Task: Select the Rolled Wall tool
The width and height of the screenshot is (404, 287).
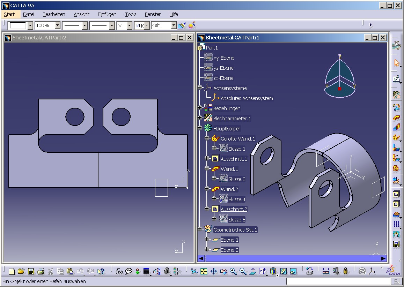Action: pyautogui.click(x=396, y=137)
